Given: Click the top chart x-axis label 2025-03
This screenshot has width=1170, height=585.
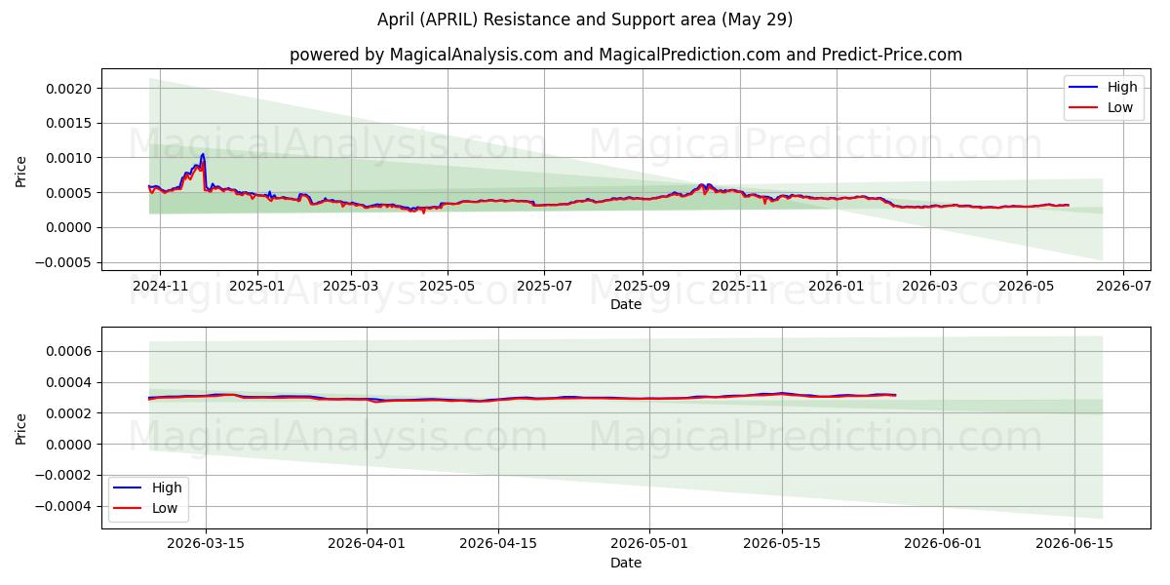Looking at the screenshot, I should (351, 288).
